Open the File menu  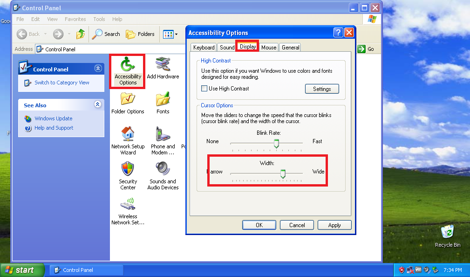click(20, 19)
